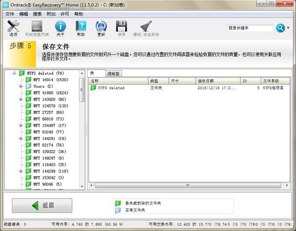
Task: Click the MFT 154487 (17) tree label
Action: 50,125
